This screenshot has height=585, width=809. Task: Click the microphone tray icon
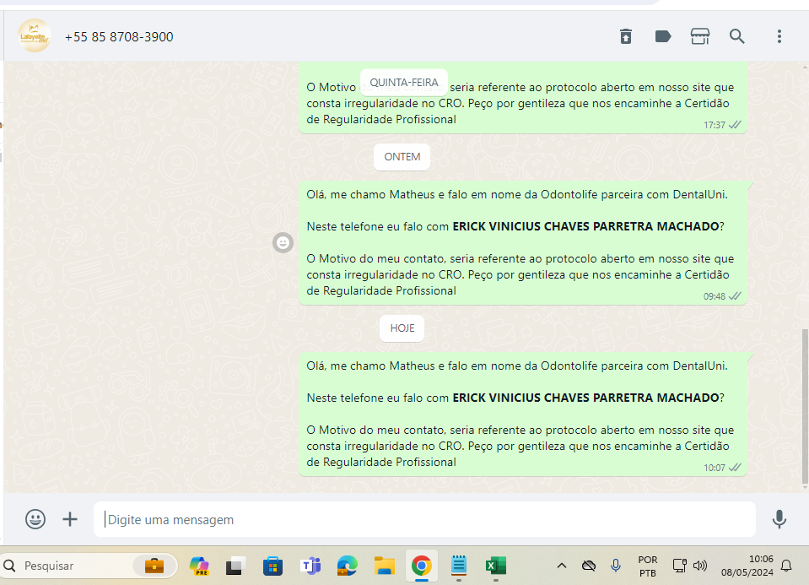point(616,566)
